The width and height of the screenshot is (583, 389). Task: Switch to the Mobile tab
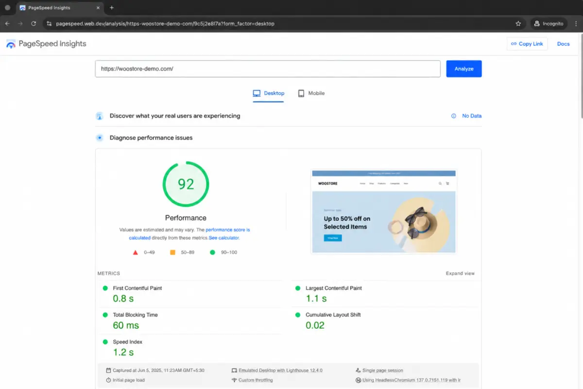[311, 93]
